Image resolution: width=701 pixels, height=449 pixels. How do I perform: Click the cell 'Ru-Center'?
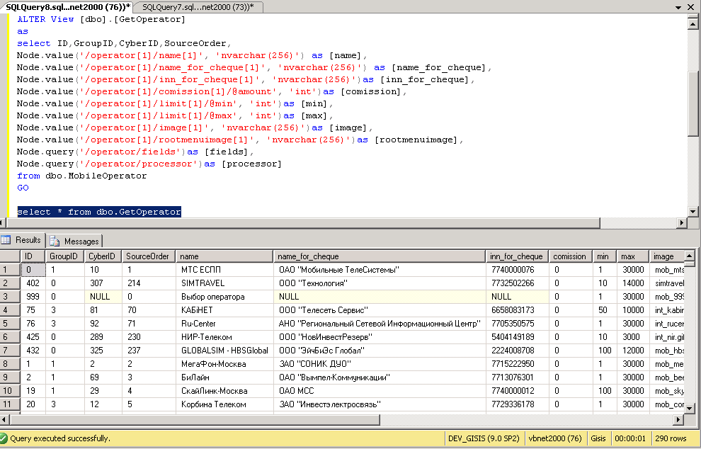pos(224,324)
